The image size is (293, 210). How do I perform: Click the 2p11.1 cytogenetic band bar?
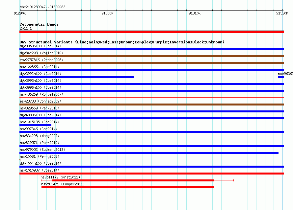pos(151,32)
